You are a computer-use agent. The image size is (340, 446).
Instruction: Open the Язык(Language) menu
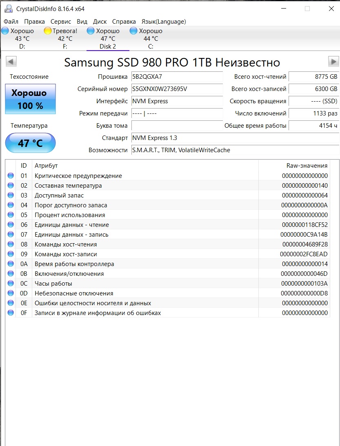click(x=163, y=22)
